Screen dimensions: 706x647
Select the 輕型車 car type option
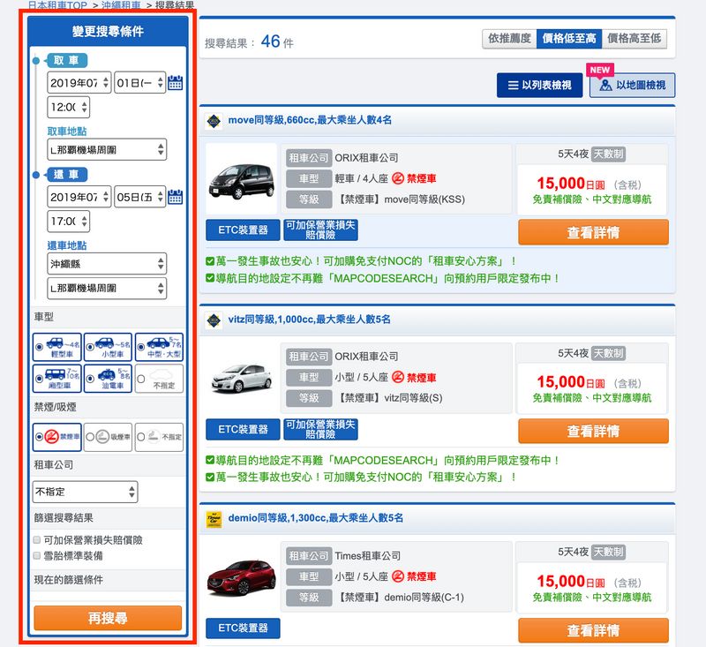tap(57, 347)
